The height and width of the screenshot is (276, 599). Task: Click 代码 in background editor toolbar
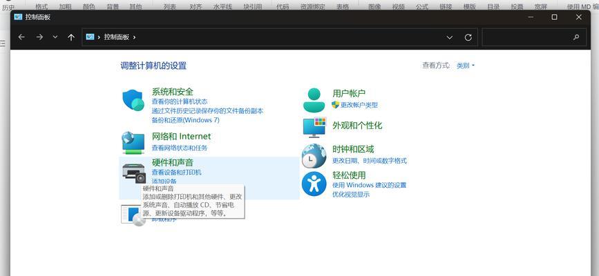pos(283,6)
